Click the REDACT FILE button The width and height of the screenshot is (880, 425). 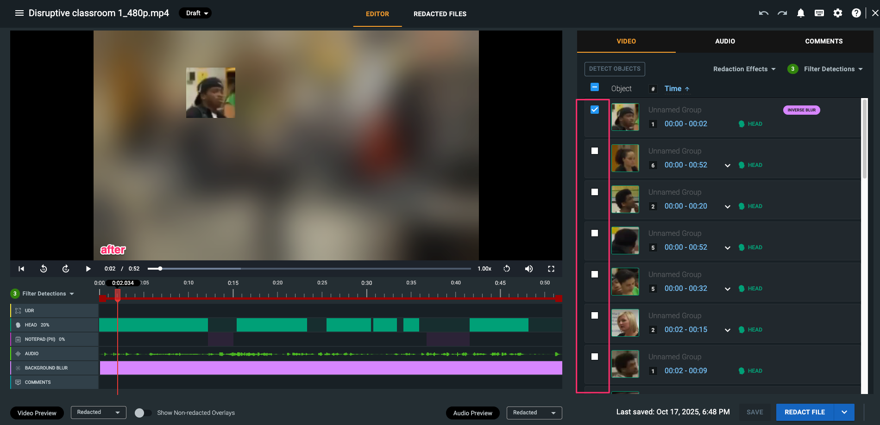[805, 412]
